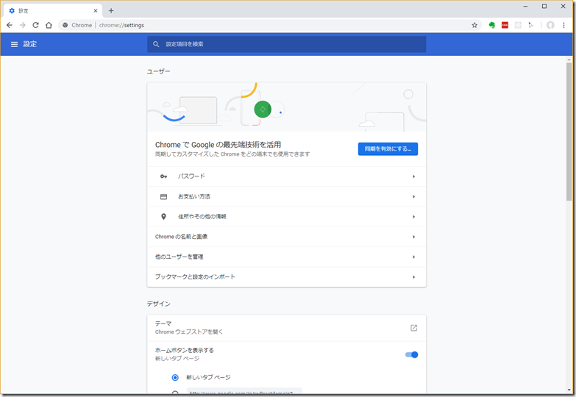Close the 設定 tab
The image size is (576, 397).
96,10
